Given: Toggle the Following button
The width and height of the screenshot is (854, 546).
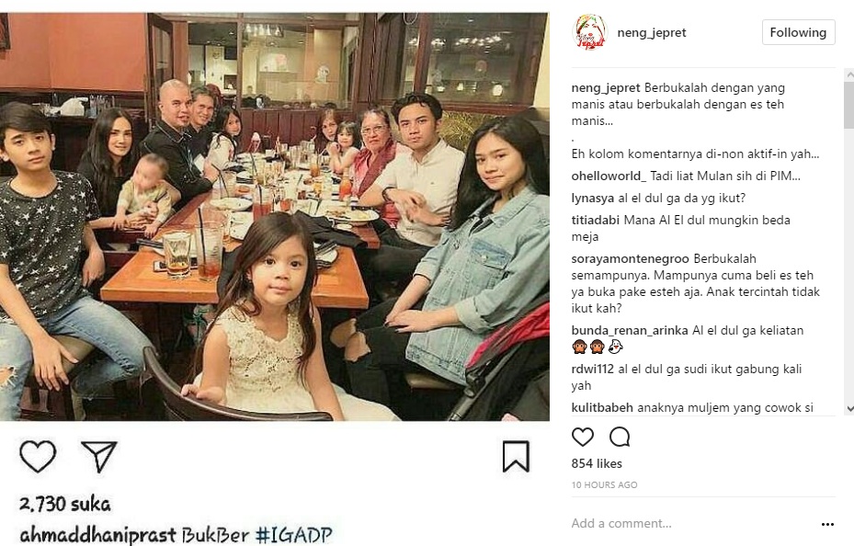Looking at the screenshot, I should pyautogui.click(x=799, y=33).
